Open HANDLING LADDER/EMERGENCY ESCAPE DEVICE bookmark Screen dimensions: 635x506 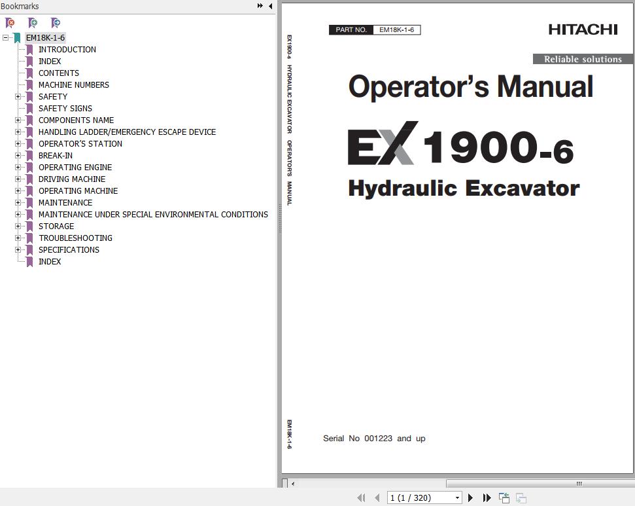tap(127, 132)
